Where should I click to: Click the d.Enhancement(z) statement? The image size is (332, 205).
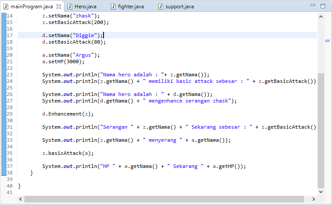68,114
